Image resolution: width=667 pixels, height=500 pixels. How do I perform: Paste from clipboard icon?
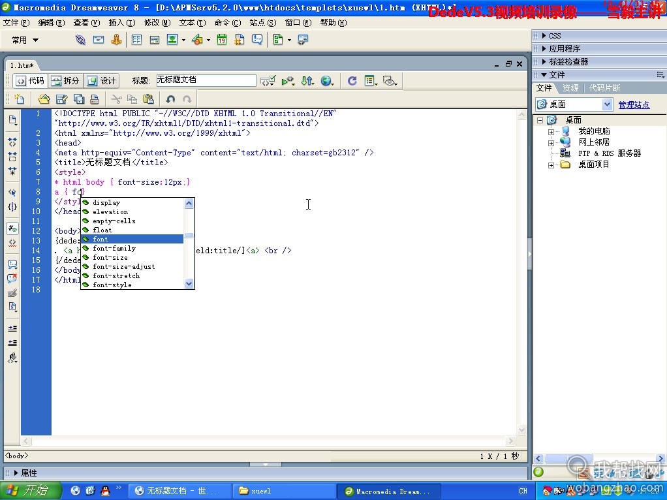(x=148, y=99)
